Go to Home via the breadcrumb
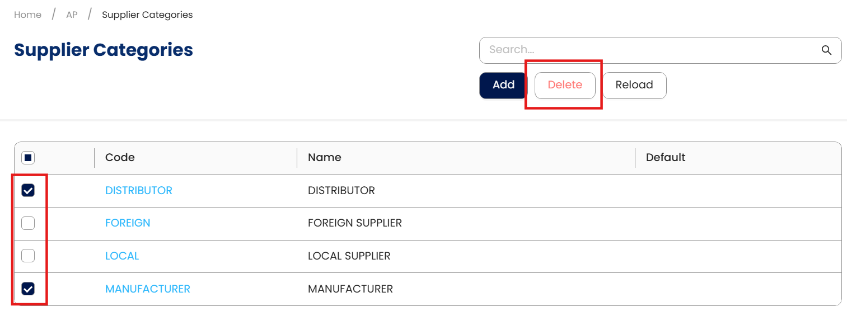 pos(28,15)
